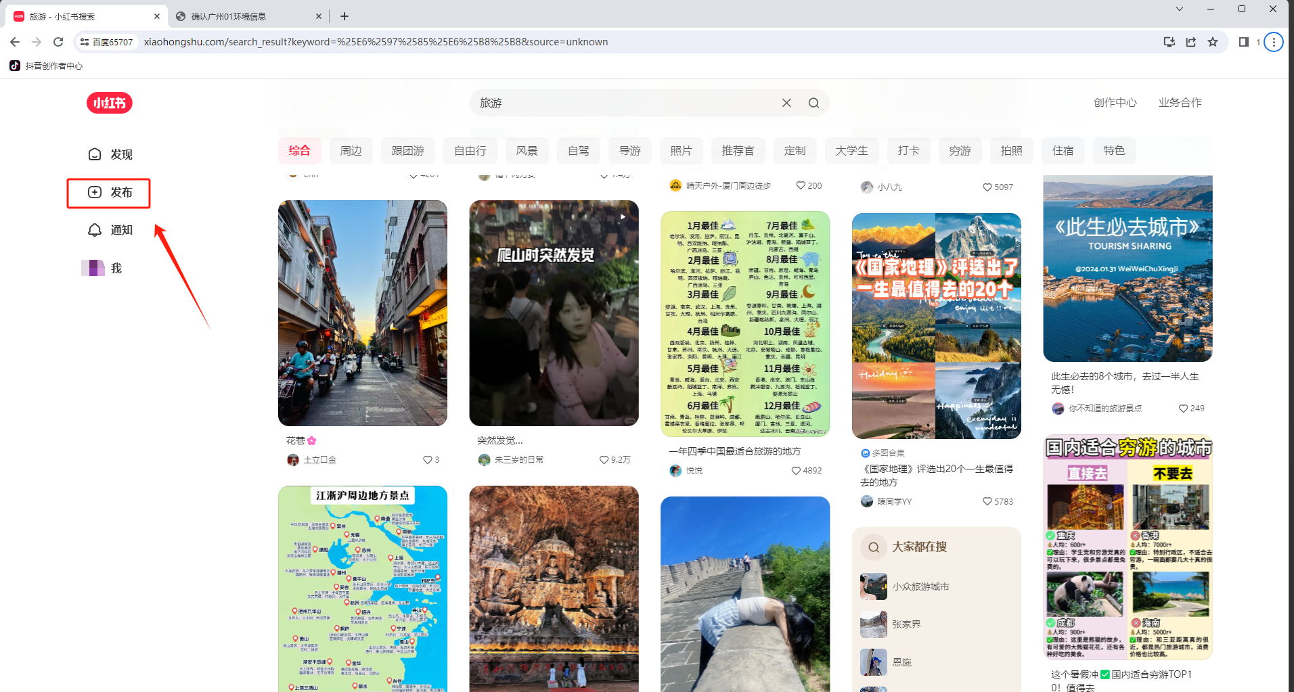Like the 此生必去 post with 249 likes
The height and width of the screenshot is (692, 1294).
[1183, 409]
